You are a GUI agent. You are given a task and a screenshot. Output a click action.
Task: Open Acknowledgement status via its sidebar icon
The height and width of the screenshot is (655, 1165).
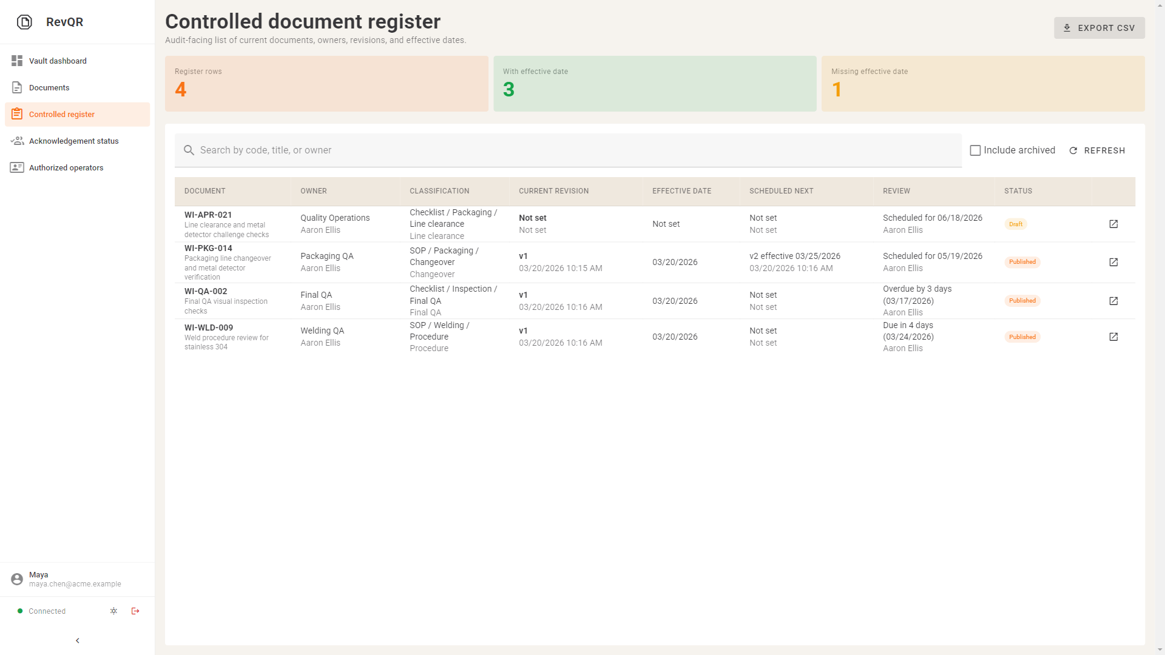17,141
